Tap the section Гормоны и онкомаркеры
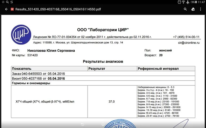This screenshot has height=128, width=206. [x=103, y=83]
